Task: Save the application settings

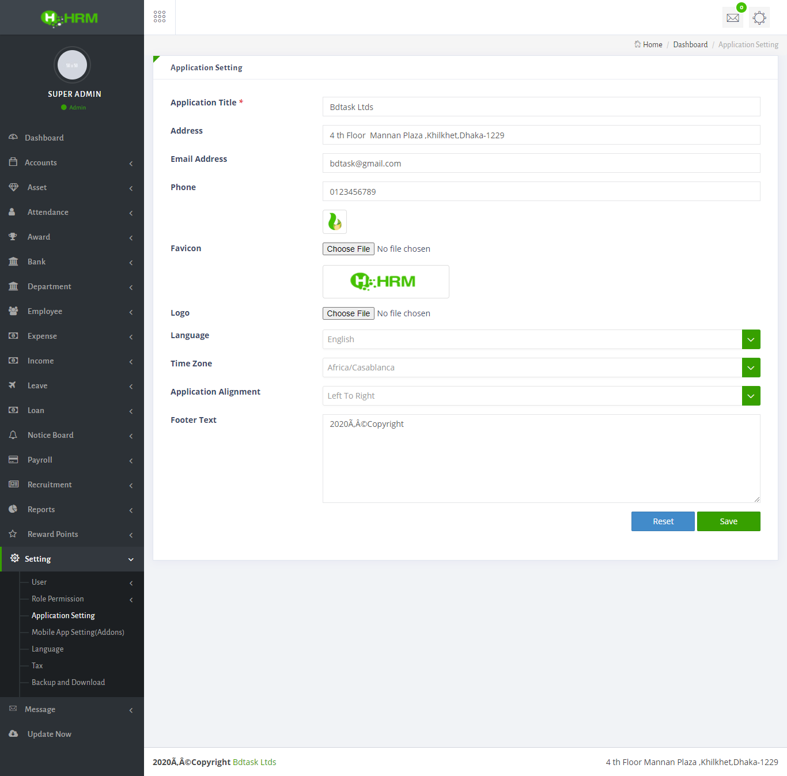Action: pos(728,521)
